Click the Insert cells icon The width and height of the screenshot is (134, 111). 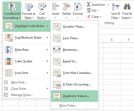click(x=55, y=7)
